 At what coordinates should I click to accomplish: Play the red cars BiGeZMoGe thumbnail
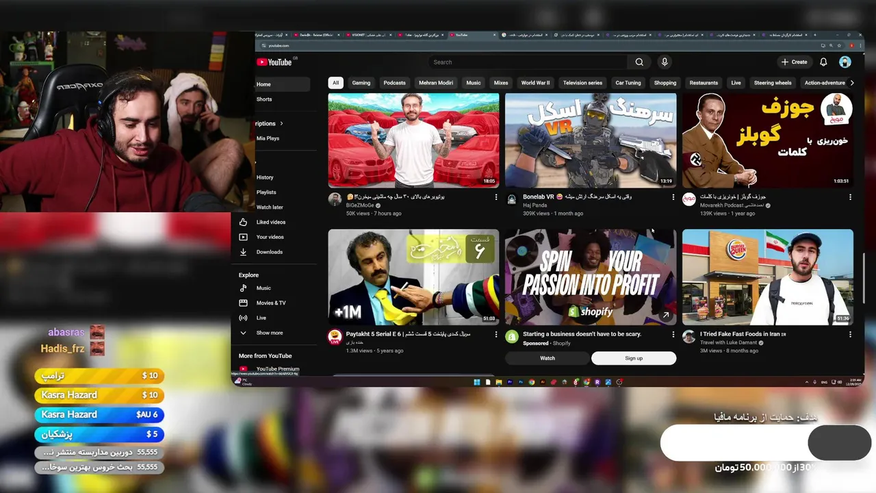(413, 140)
